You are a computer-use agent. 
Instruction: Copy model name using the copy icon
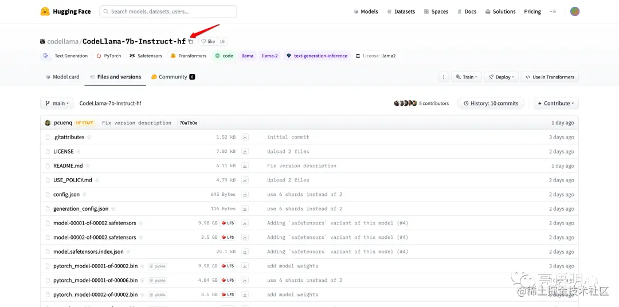point(190,41)
